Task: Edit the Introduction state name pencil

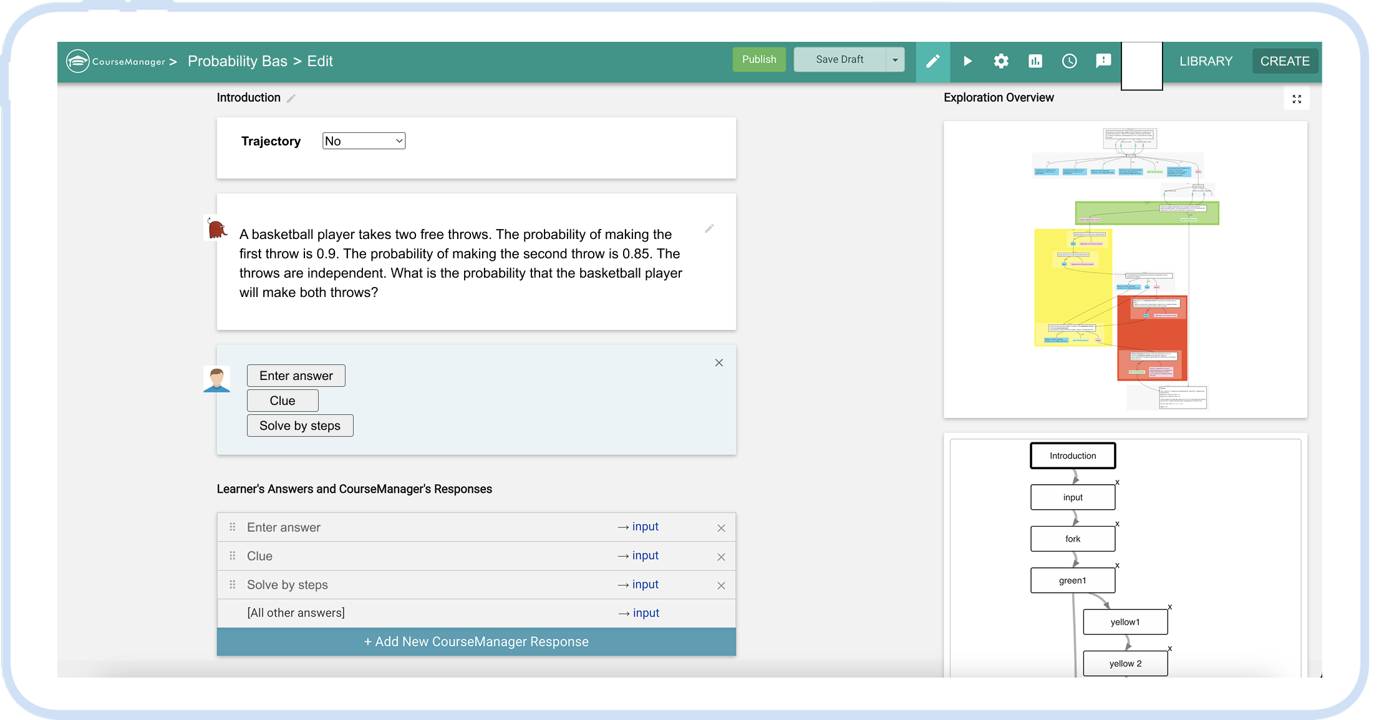Action: [x=291, y=99]
